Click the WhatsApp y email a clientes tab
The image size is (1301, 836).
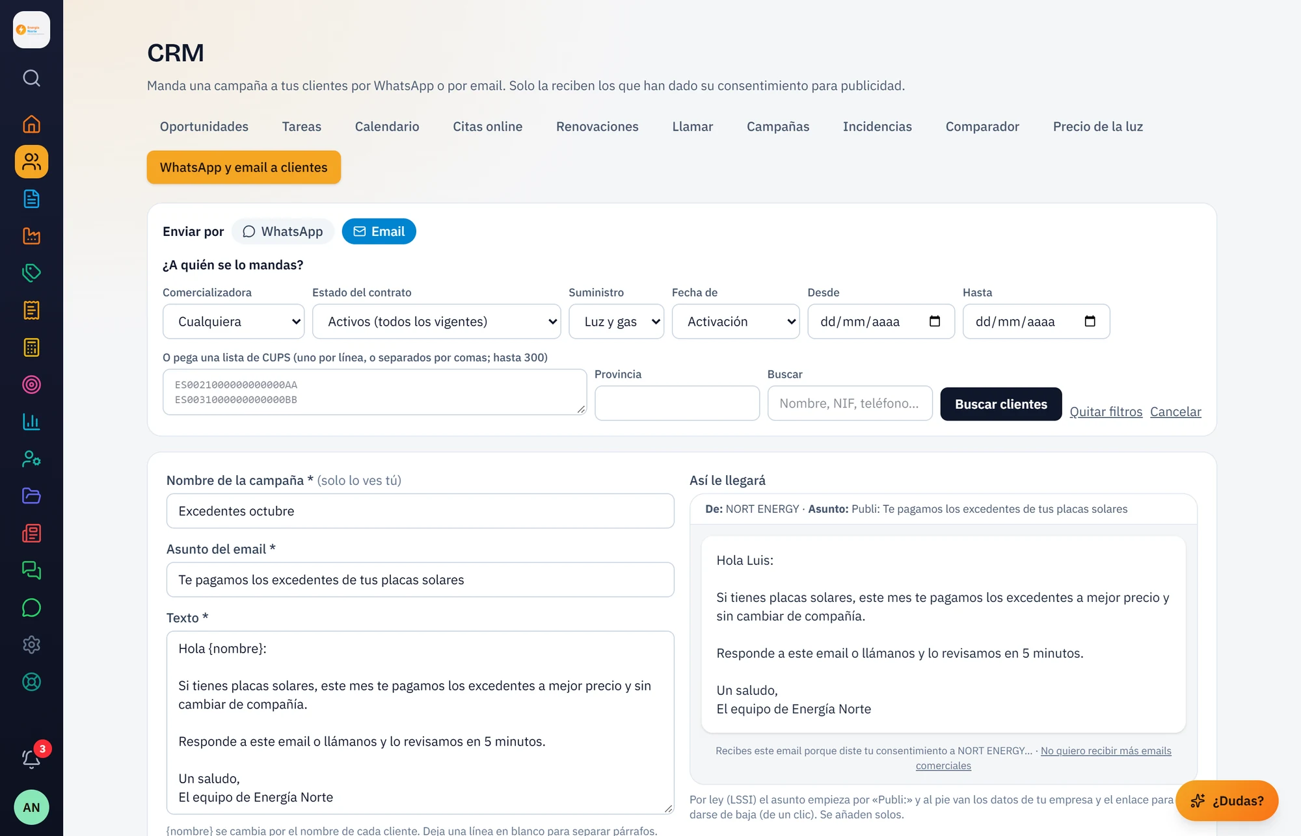click(x=244, y=167)
